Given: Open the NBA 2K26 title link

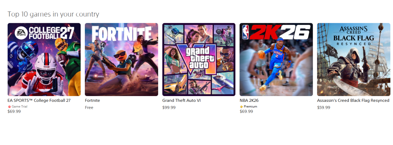Looking at the screenshot, I should tap(249, 101).
